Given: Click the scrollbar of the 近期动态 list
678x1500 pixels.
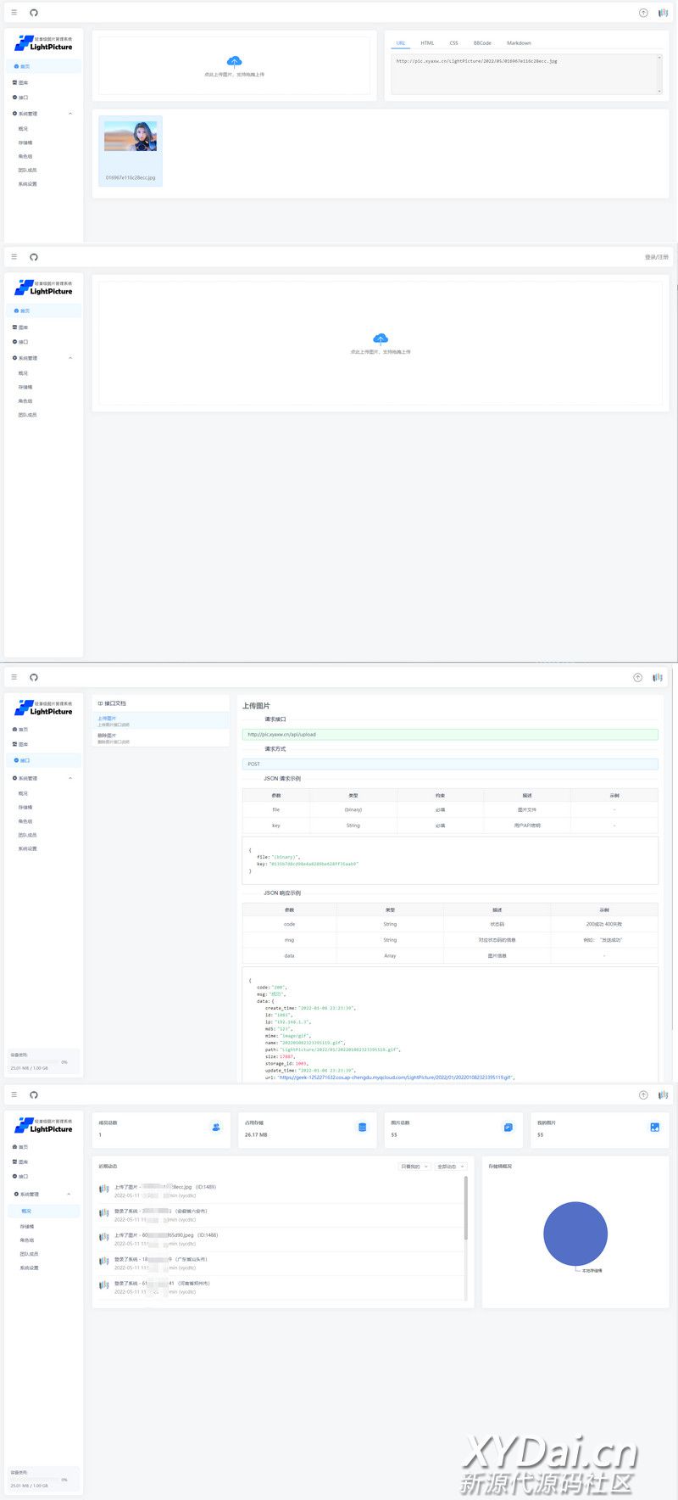Looking at the screenshot, I should coord(465,1209).
